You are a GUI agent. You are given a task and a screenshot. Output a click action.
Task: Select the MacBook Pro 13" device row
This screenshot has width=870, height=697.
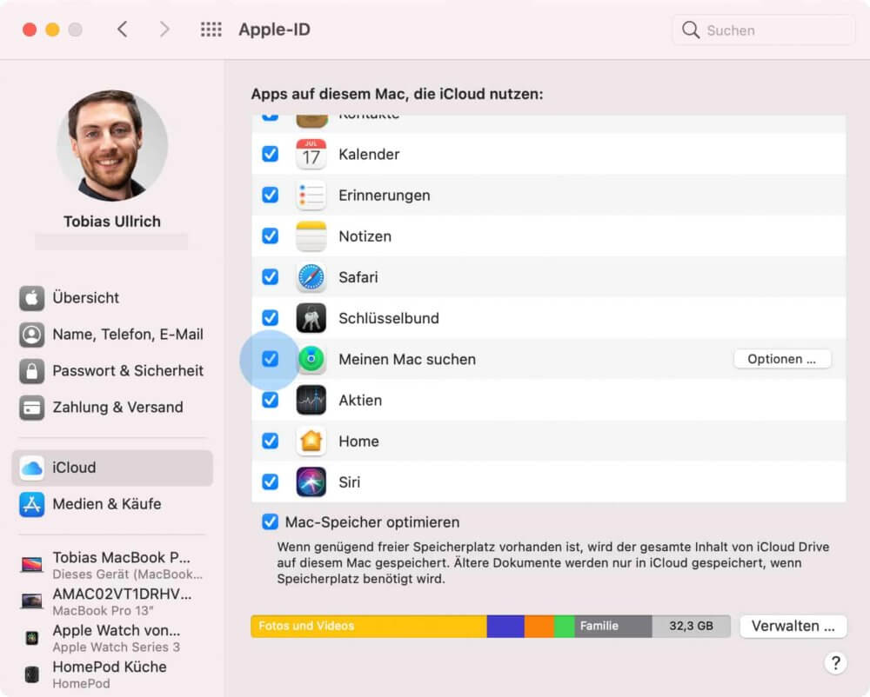point(112,601)
